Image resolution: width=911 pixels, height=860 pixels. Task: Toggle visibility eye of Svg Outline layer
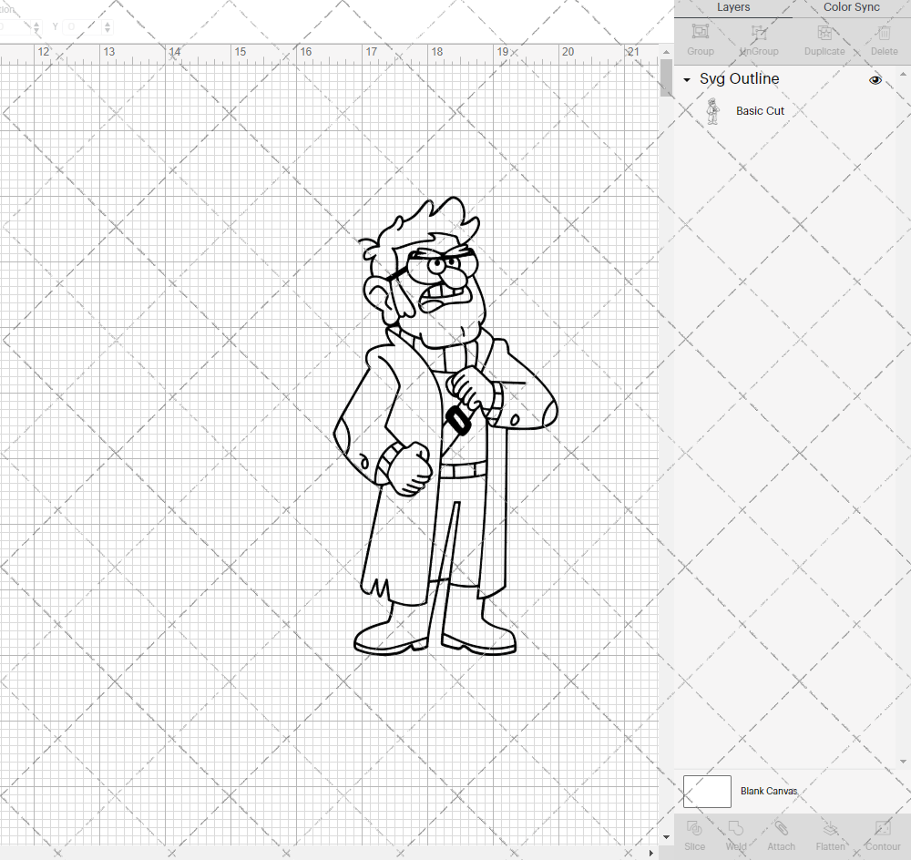(875, 79)
